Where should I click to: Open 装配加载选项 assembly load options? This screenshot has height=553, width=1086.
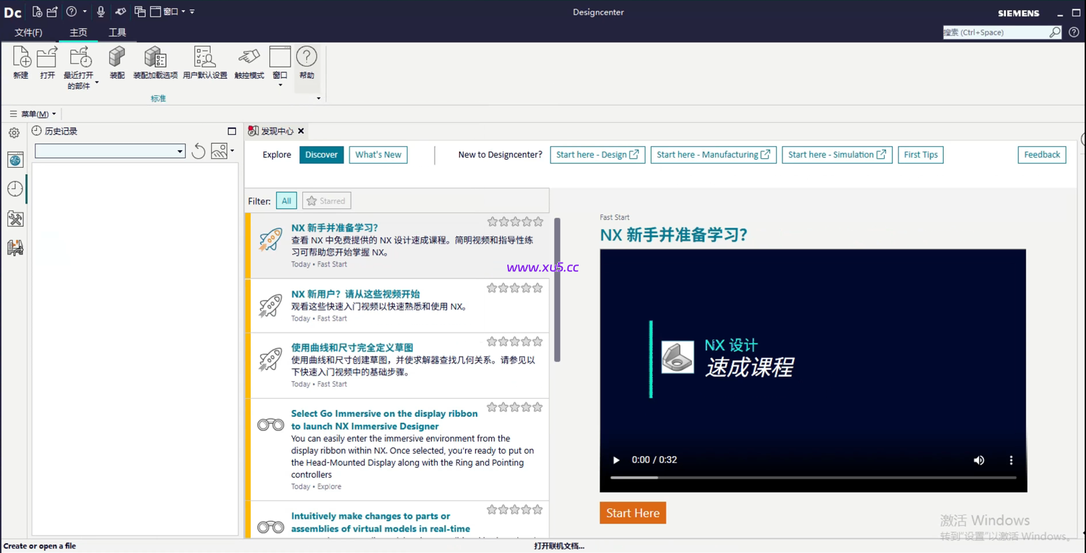point(155,59)
